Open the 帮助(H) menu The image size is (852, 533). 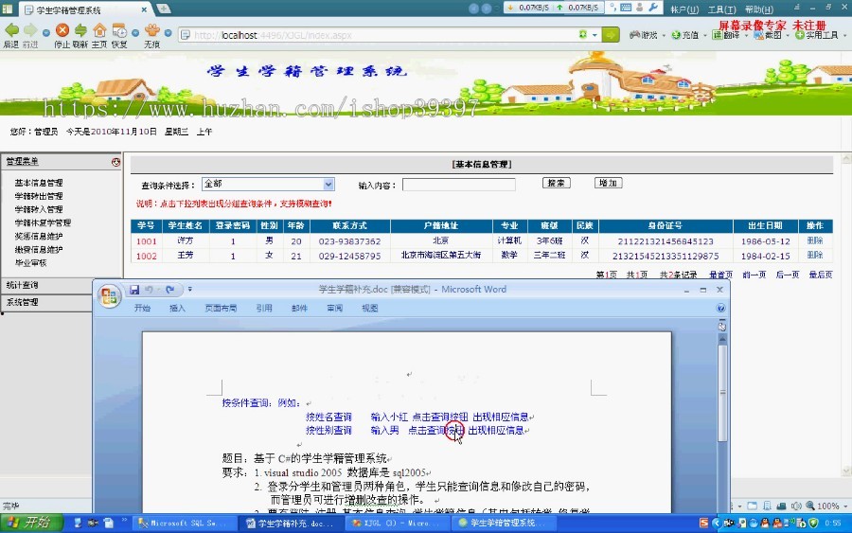click(758, 9)
